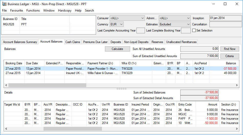Click the Find Now button
Screen dimensions: 243x135
pos(229,49)
